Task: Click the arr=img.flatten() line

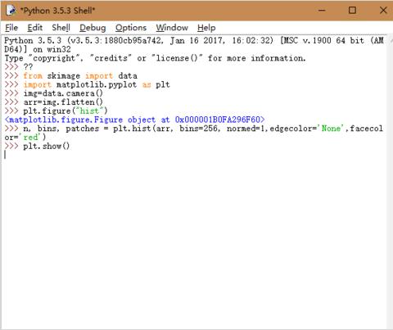Action: coord(63,102)
